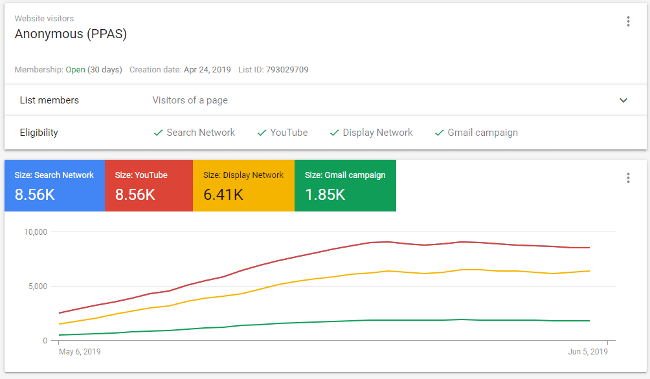Click the Gmail campaign eligibility checkmark
This screenshot has width=650, height=379.
(x=439, y=133)
